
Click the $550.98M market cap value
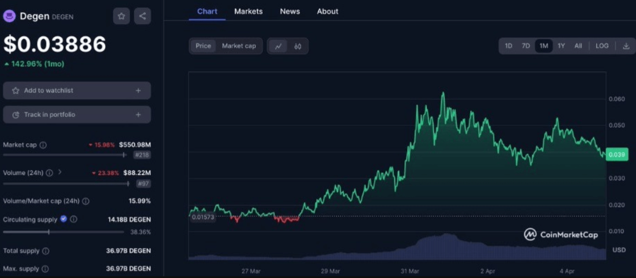[134, 145]
